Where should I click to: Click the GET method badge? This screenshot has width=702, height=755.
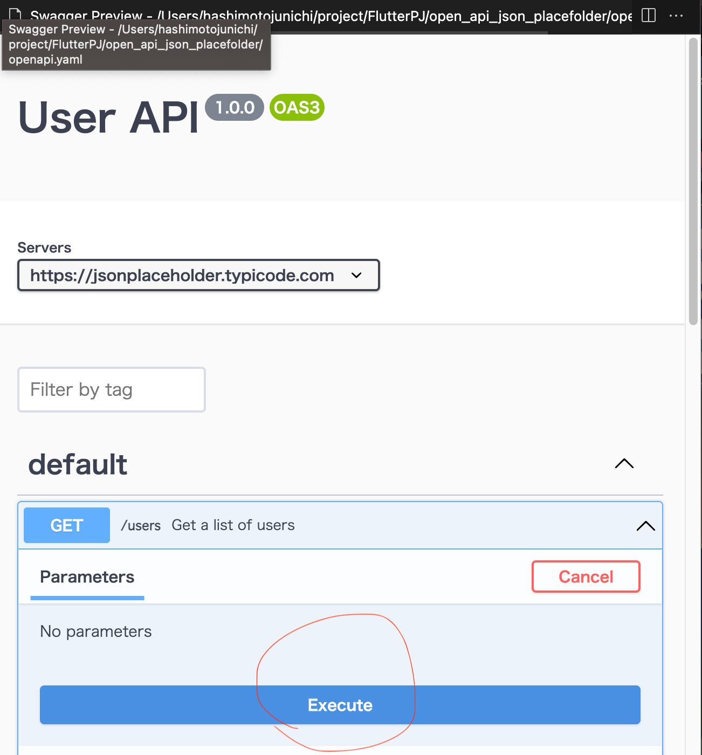67,525
